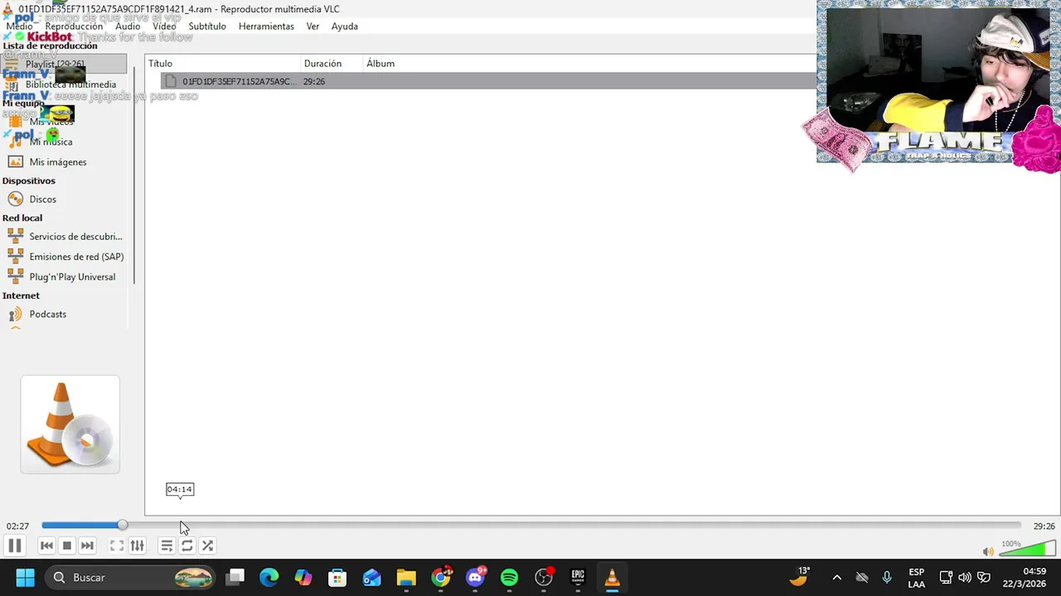Skip to the next media item
This screenshot has height=596, width=1061.
[x=87, y=546]
